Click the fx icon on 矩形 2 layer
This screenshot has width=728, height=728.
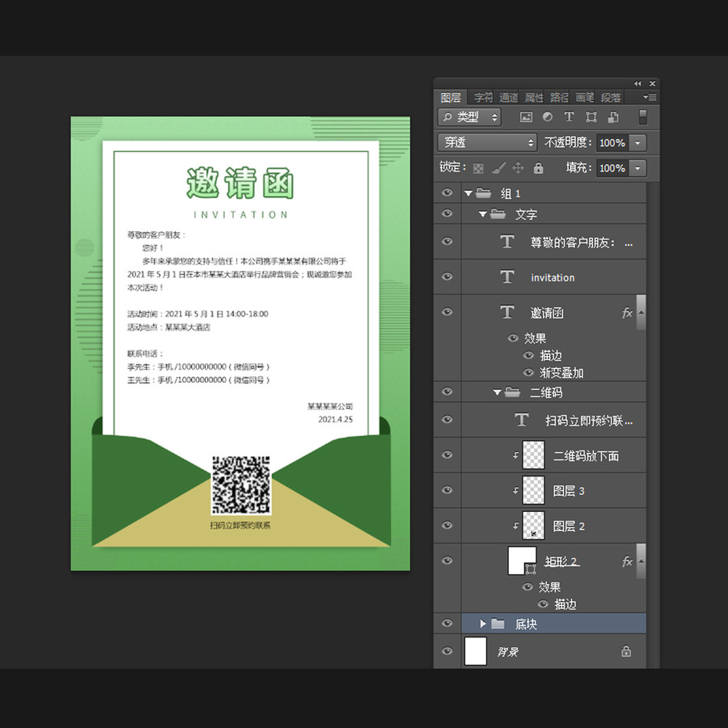(x=627, y=562)
